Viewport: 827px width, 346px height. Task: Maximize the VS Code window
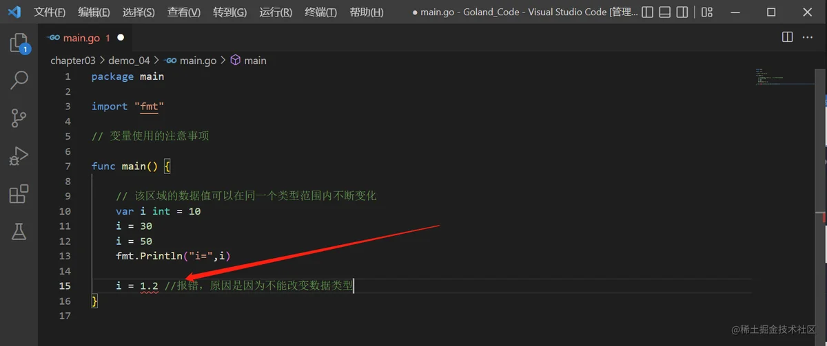coord(772,12)
